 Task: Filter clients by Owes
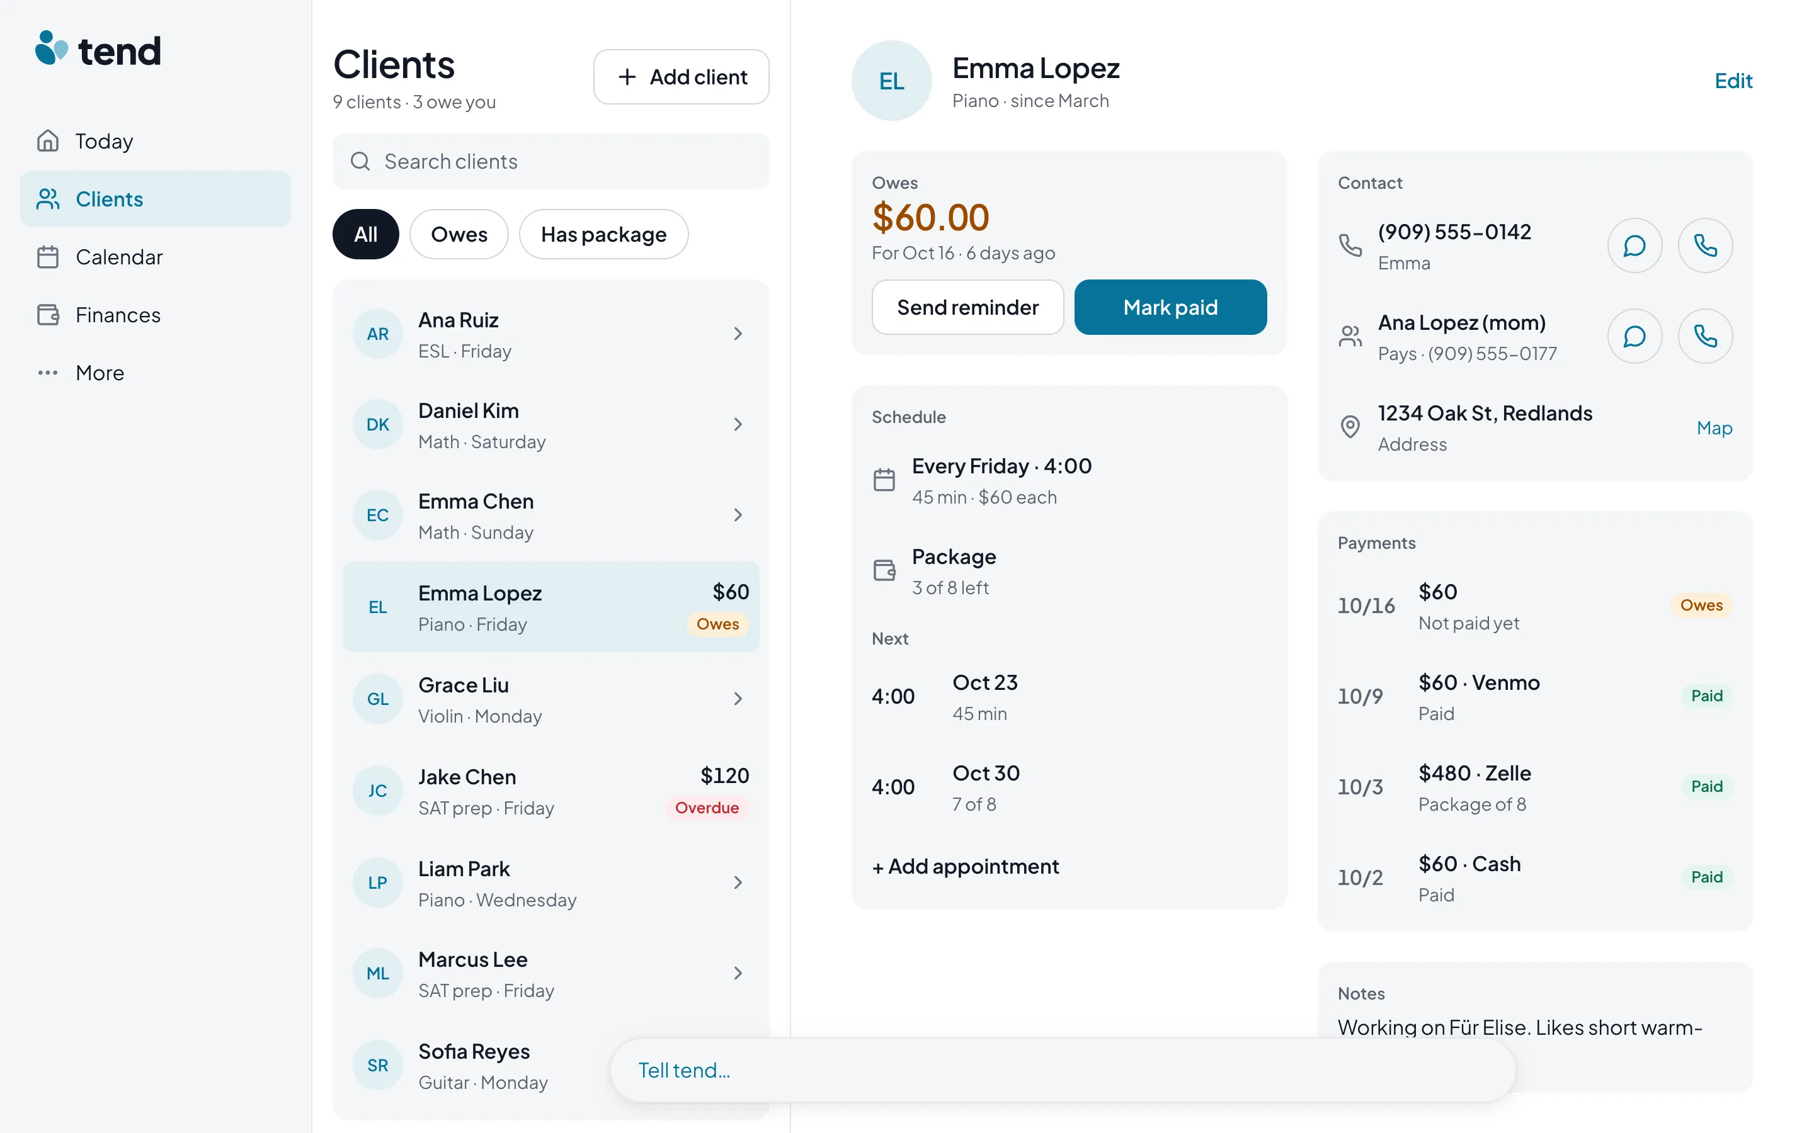[459, 235]
